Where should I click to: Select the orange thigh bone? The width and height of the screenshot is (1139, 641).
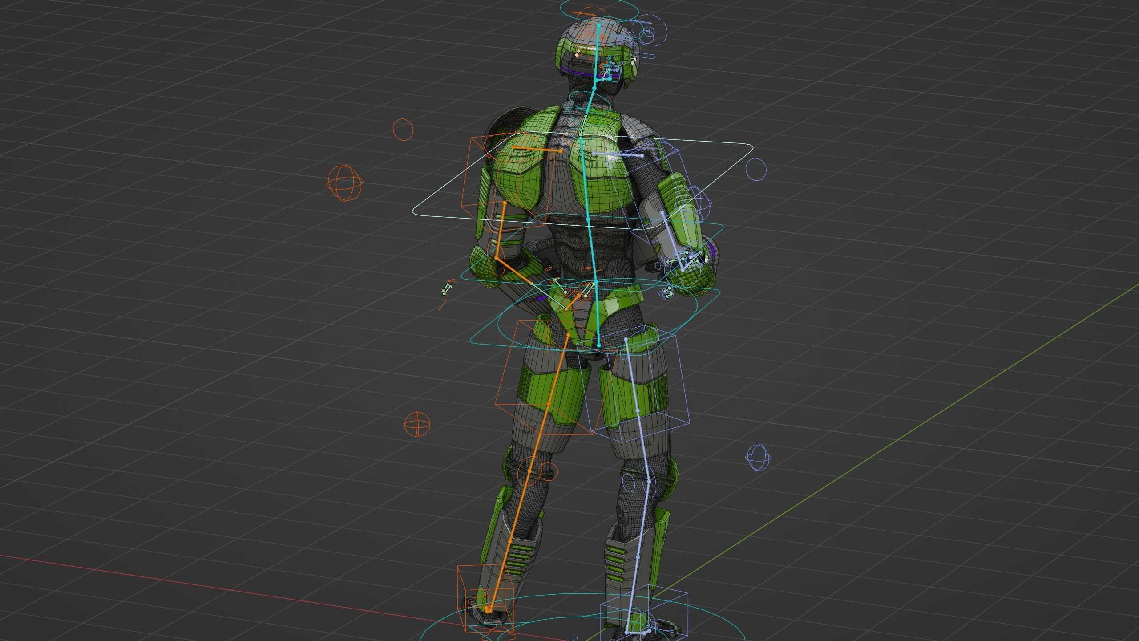[x=558, y=369]
